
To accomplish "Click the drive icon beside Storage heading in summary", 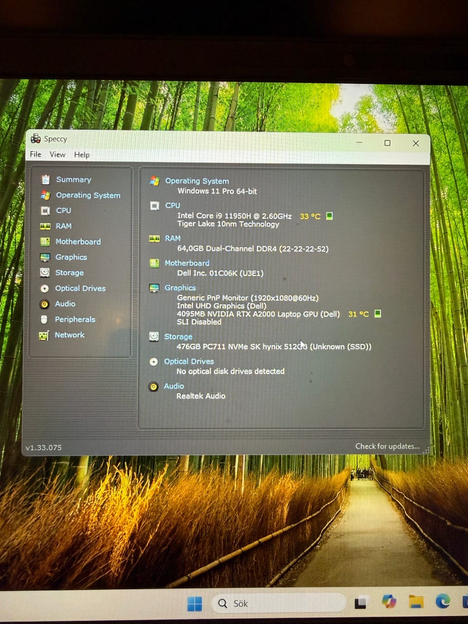I will click(154, 336).
